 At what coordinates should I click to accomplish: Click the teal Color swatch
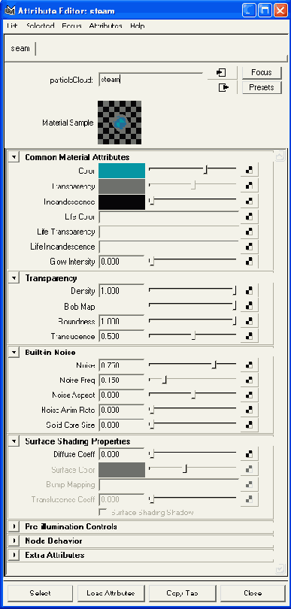(122, 171)
